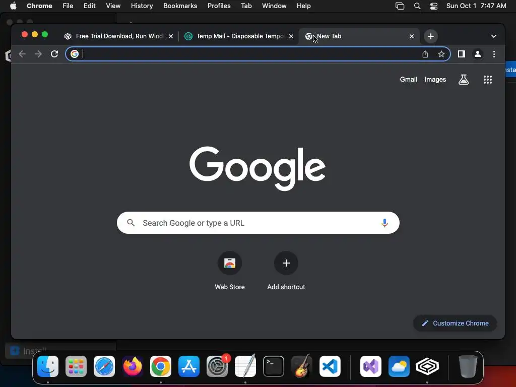The width and height of the screenshot is (516, 387).
Task: Switch to Temp Mail tab
Action: pyautogui.click(x=239, y=36)
